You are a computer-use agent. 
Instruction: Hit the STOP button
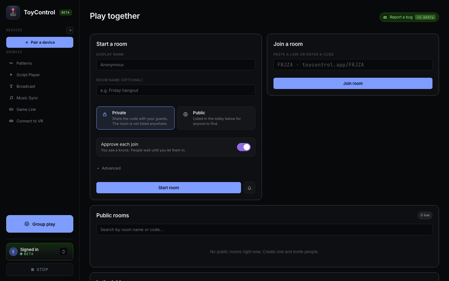[40, 269]
